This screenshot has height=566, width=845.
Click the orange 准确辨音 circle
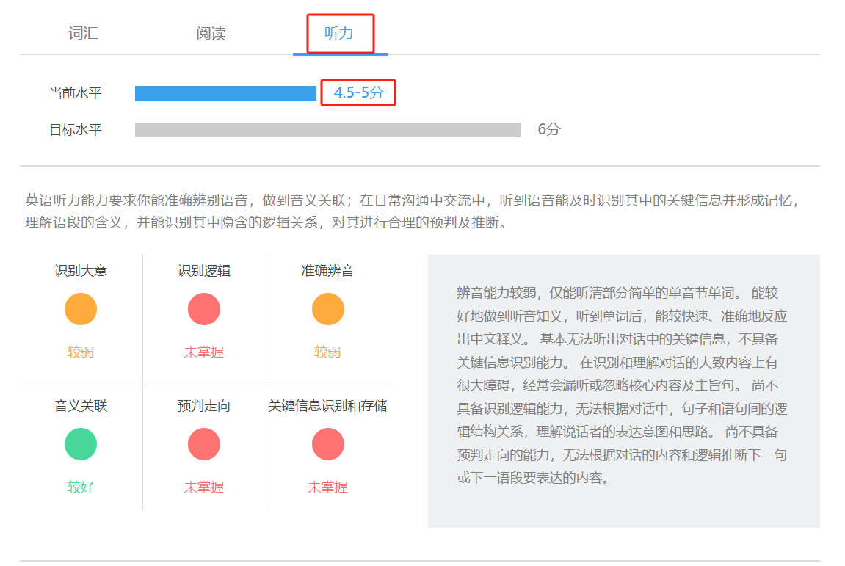tap(327, 308)
